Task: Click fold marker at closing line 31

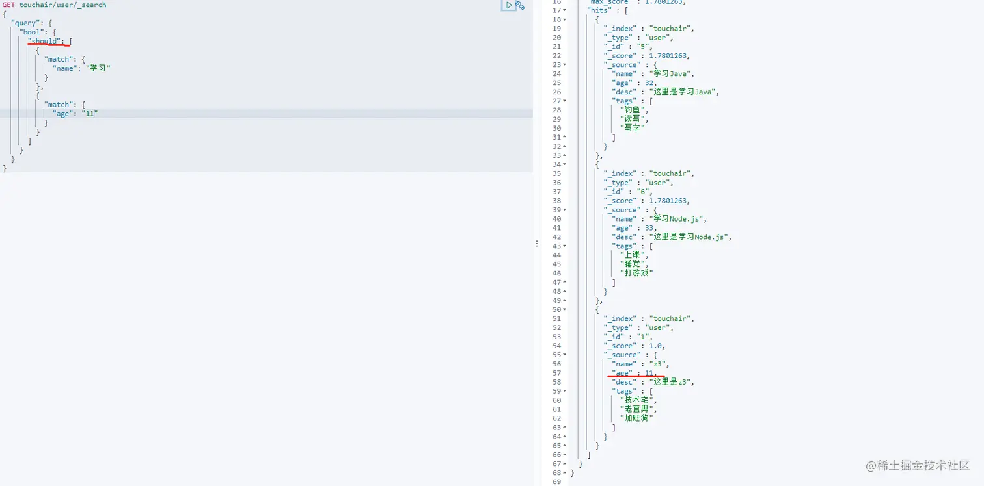Action: coord(565,137)
